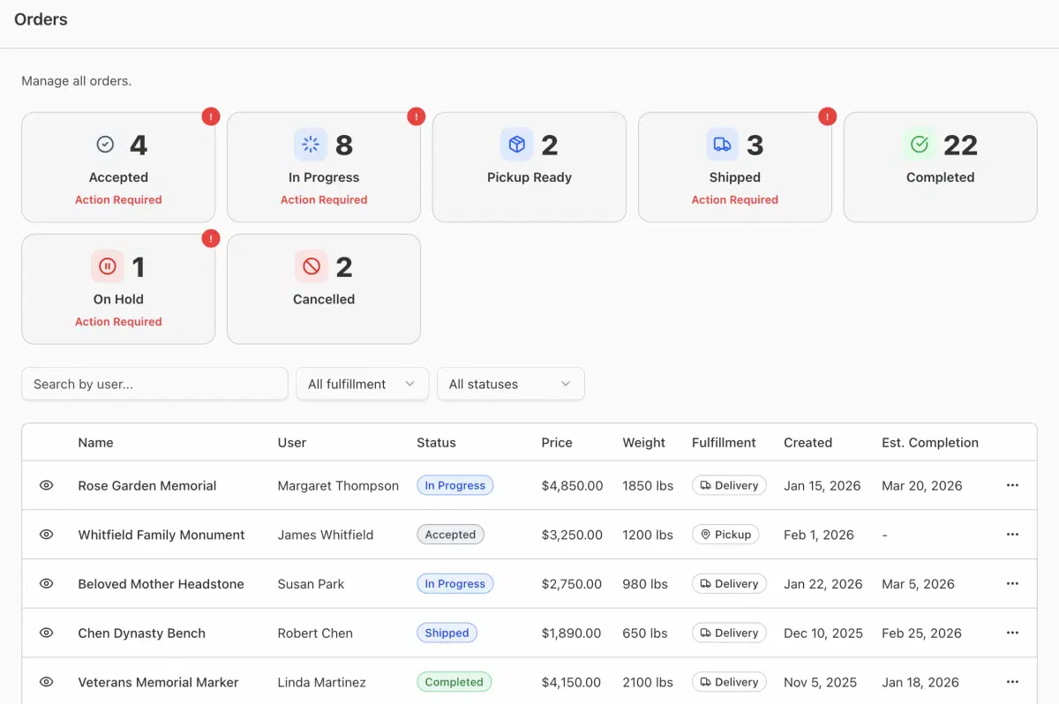Click the Action Required label under Accepted
Screen dimensions: 1059x704
118,199
